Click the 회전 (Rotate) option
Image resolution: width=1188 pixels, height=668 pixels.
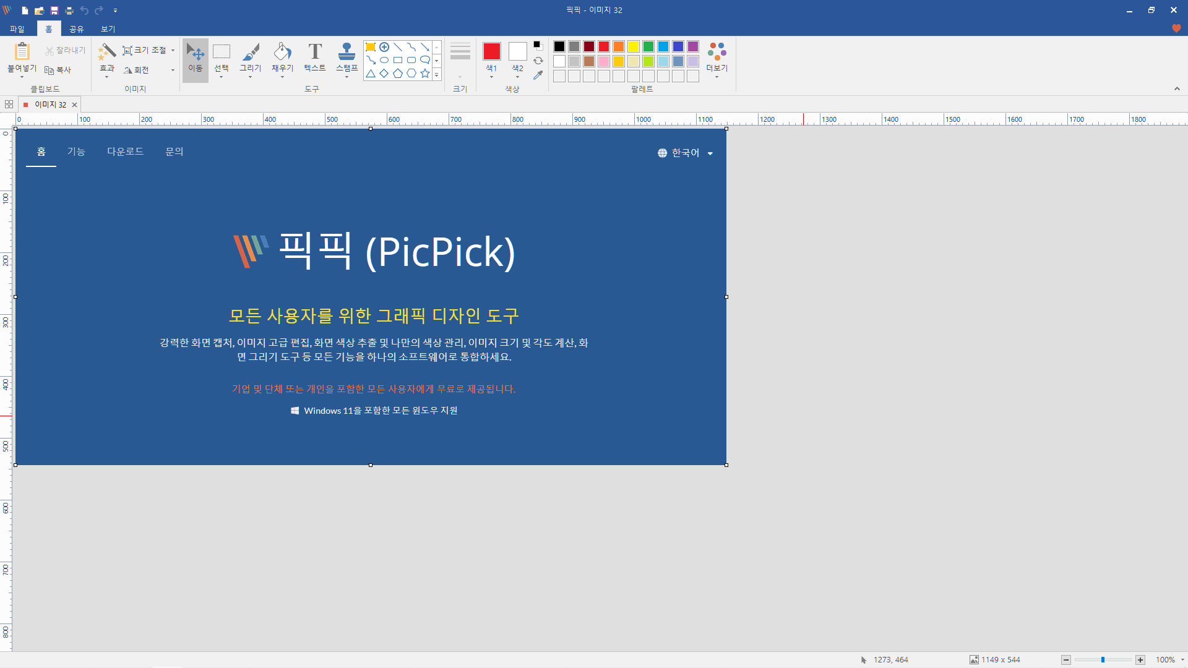(x=140, y=69)
